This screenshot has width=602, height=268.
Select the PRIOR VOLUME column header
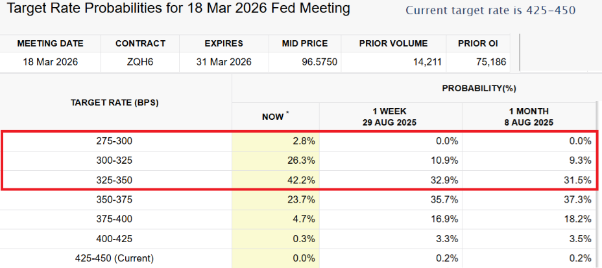pyautogui.click(x=393, y=43)
